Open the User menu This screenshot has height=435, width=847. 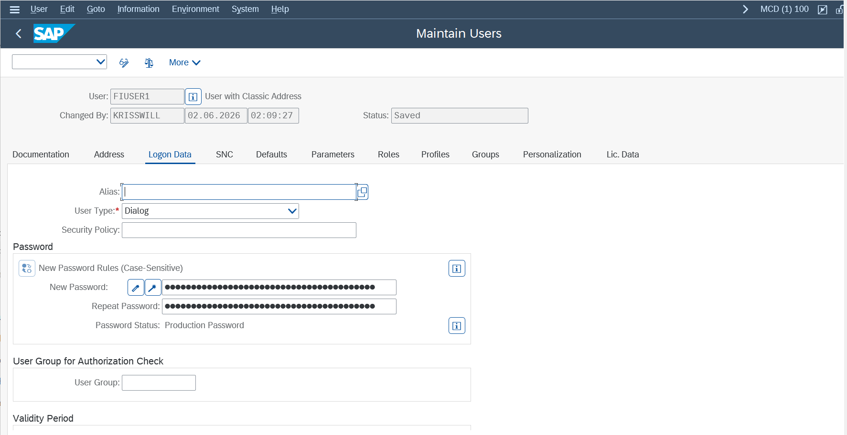tap(39, 9)
